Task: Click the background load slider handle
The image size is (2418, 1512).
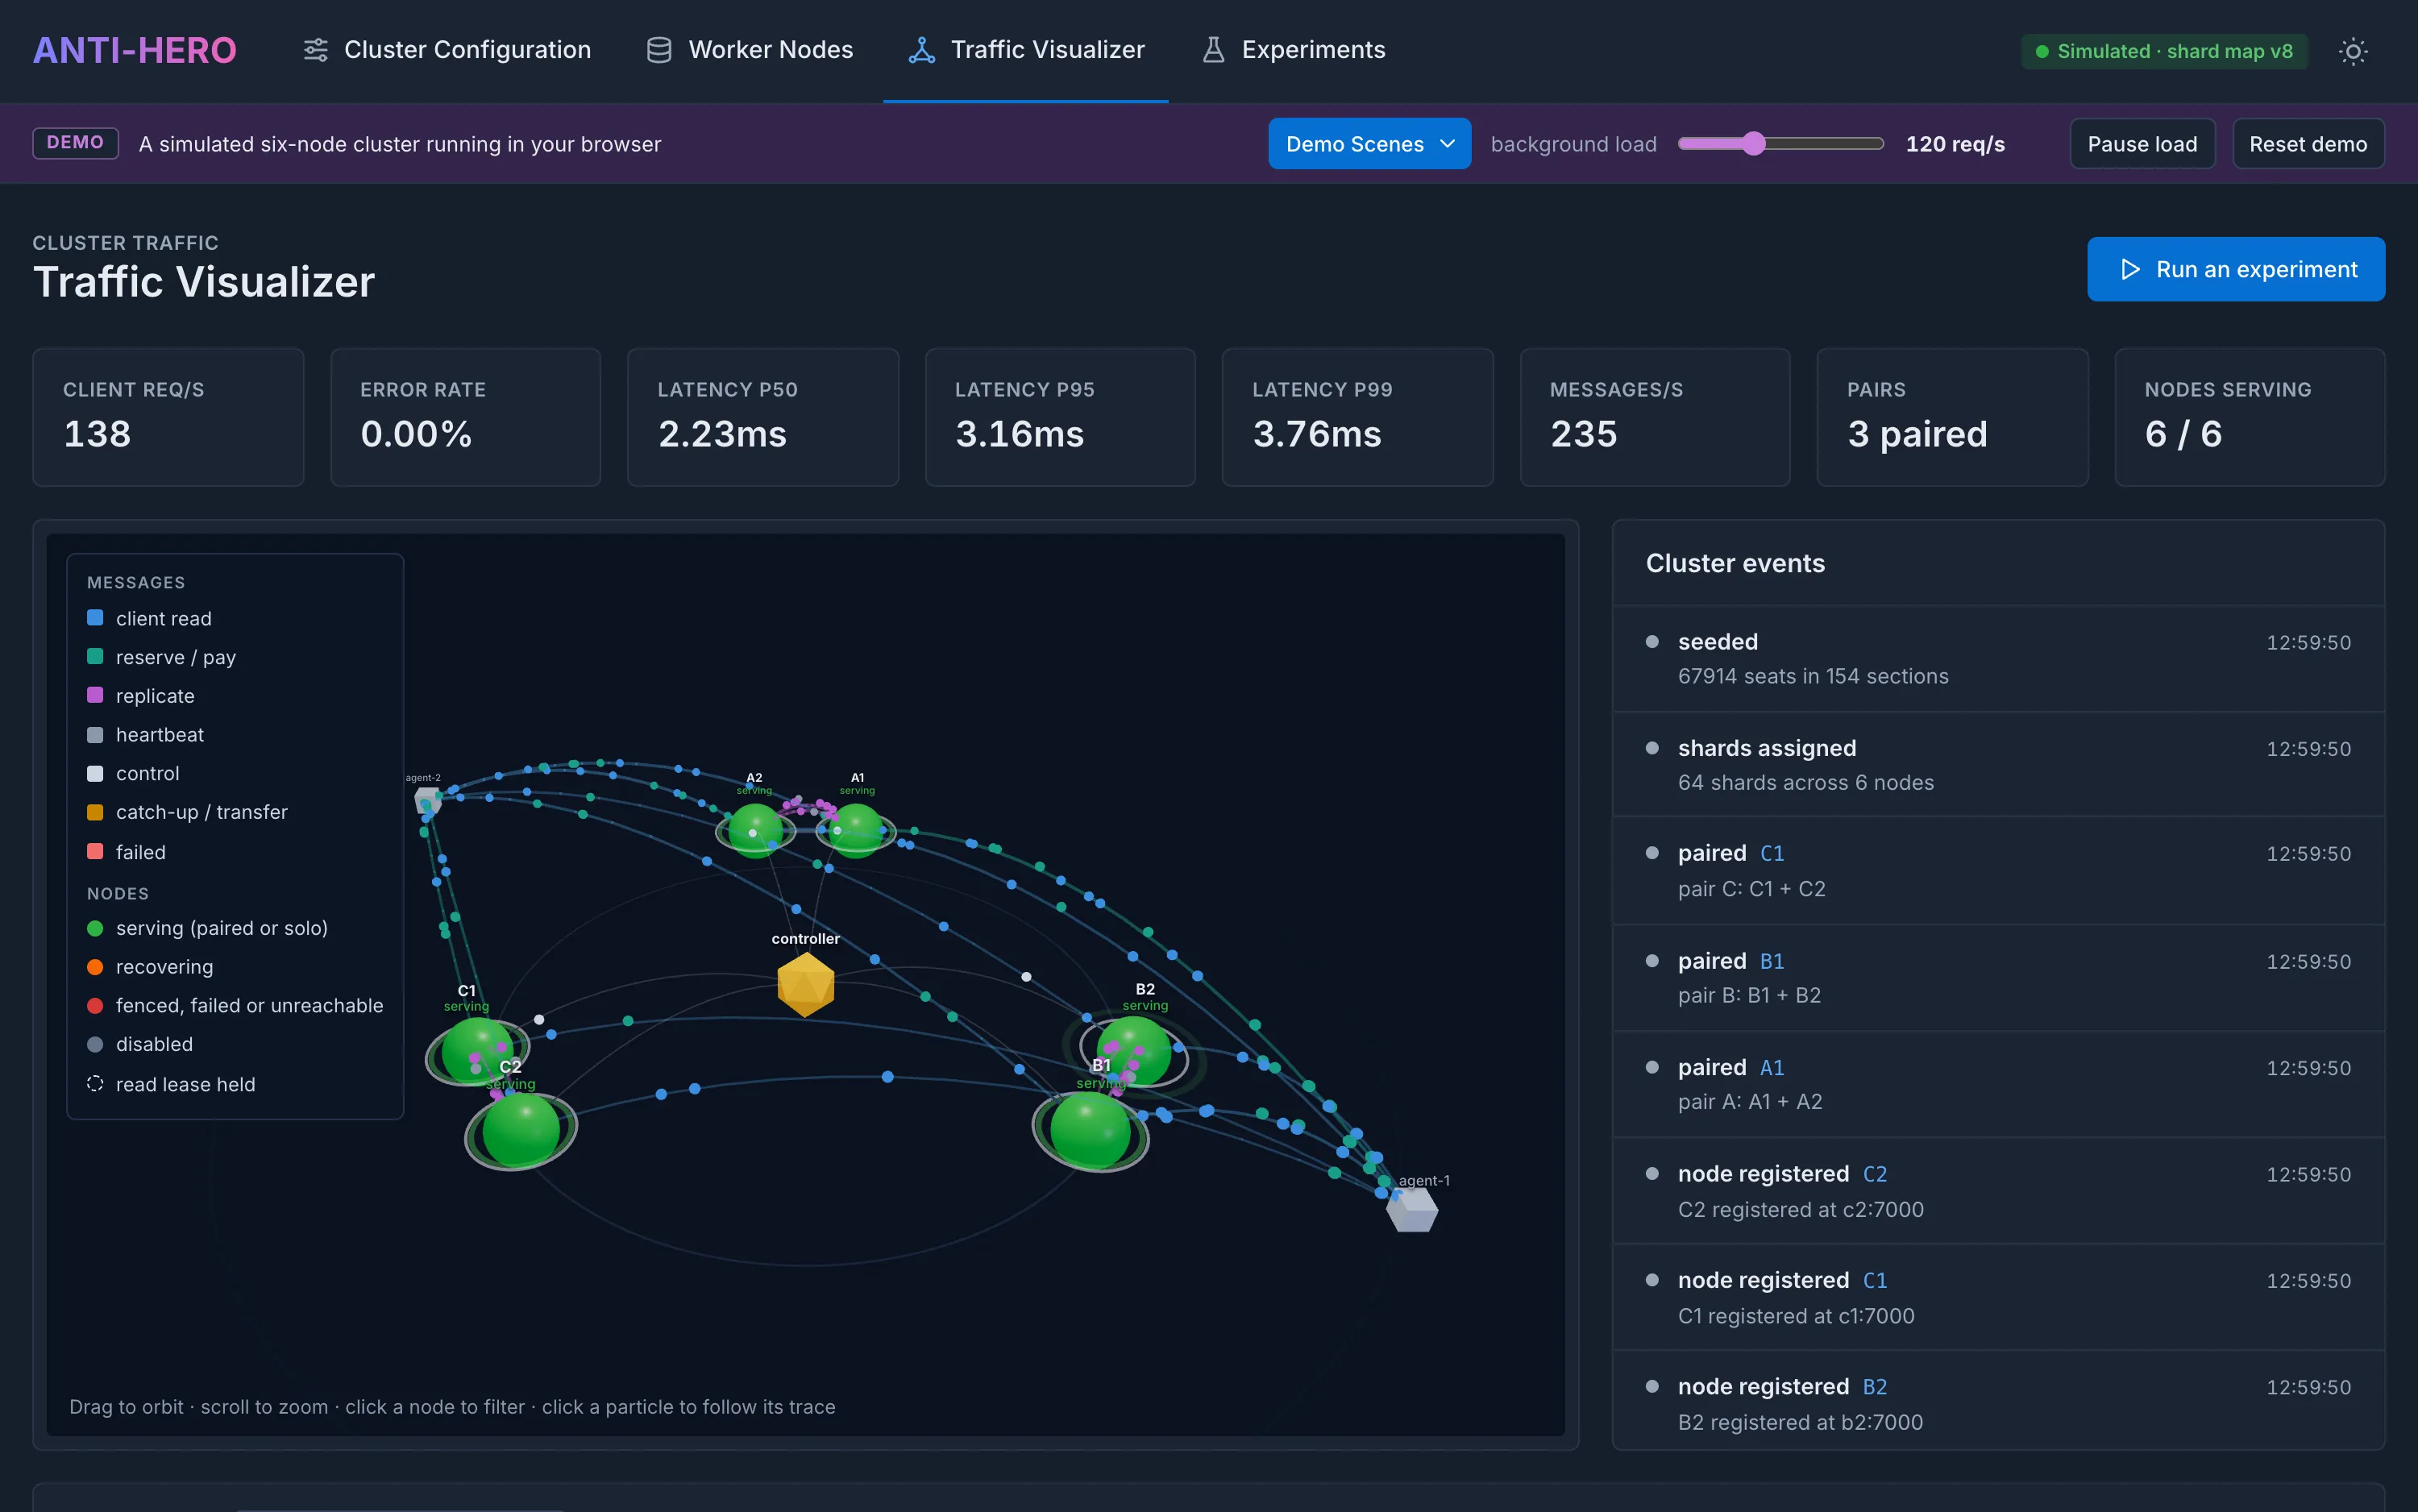Action: [1753, 143]
